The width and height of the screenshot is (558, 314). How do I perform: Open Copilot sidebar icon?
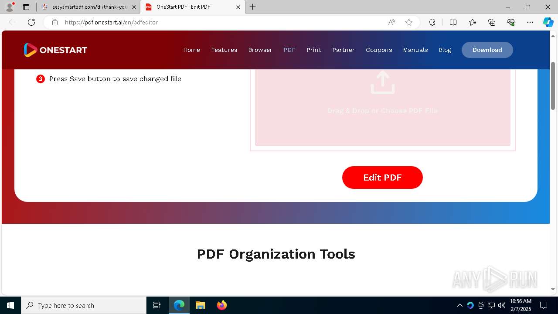548,22
